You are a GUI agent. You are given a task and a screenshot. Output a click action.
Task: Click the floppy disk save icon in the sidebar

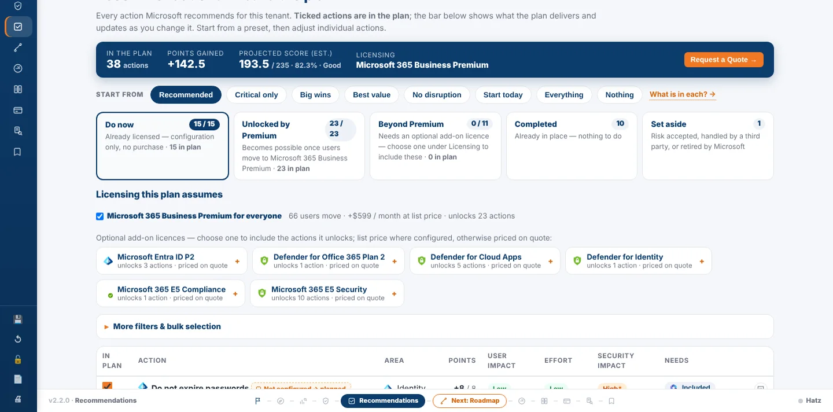pyautogui.click(x=18, y=319)
